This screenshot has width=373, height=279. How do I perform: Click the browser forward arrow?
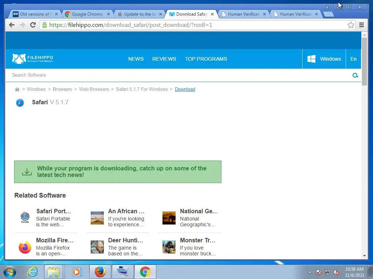coord(22,25)
